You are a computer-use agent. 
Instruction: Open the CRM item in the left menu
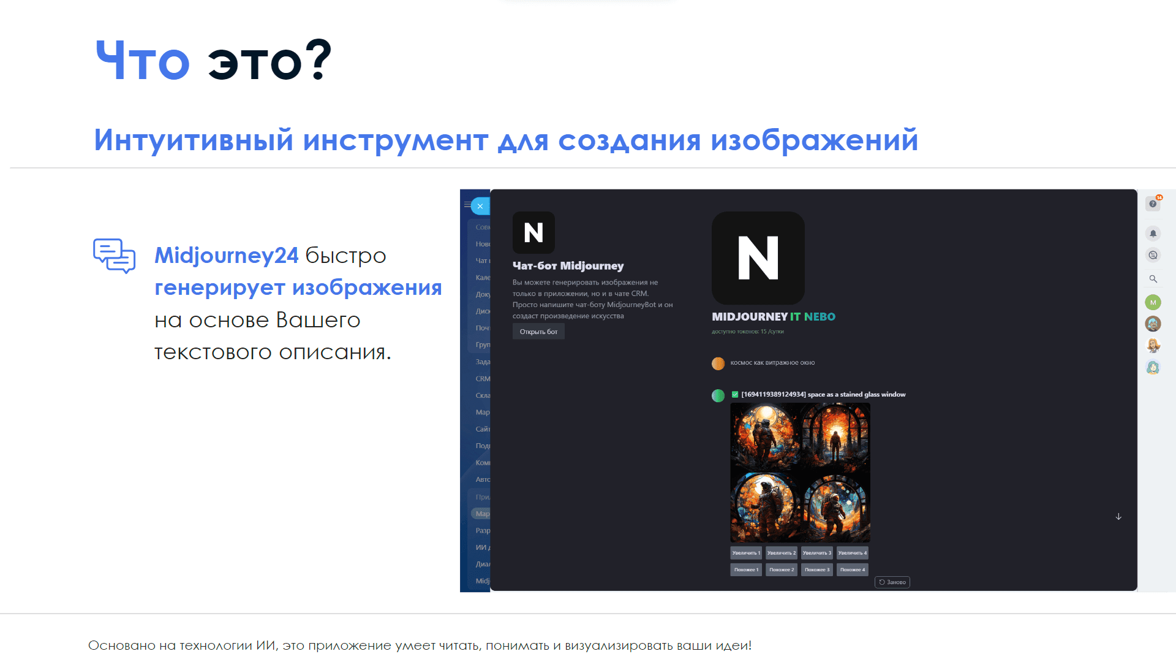(x=483, y=379)
